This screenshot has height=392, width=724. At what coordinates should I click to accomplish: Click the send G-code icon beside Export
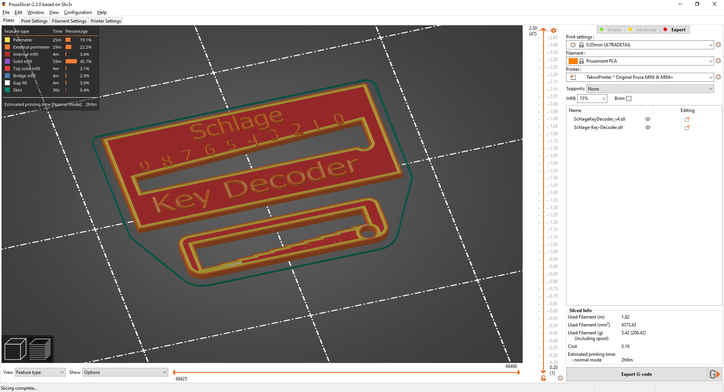pyautogui.click(x=715, y=374)
